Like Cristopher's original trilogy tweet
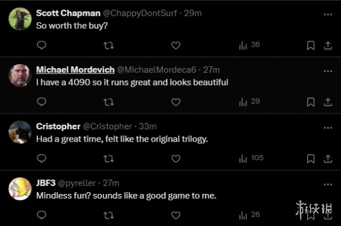Viewport: 341px width, 226px height. pyautogui.click(x=176, y=159)
